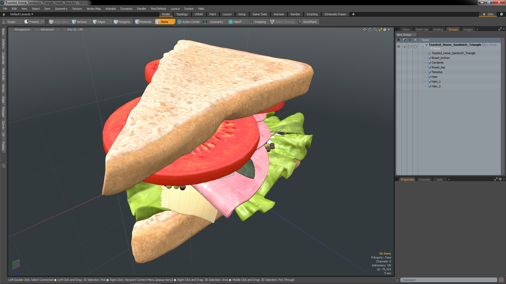Click the record button beside Command field
The width and height of the screenshot is (506, 284).
click(x=501, y=280)
